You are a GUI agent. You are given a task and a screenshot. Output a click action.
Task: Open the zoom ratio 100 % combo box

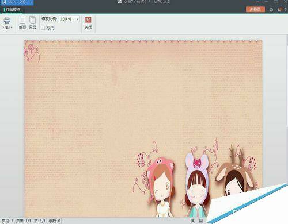[69, 19]
